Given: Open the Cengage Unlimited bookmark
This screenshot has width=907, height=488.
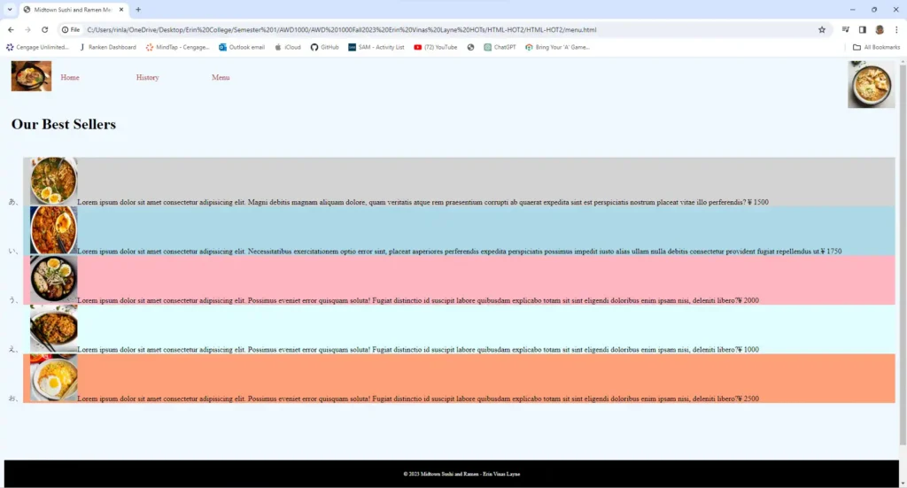Looking at the screenshot, I should click(x=37, y=48).
